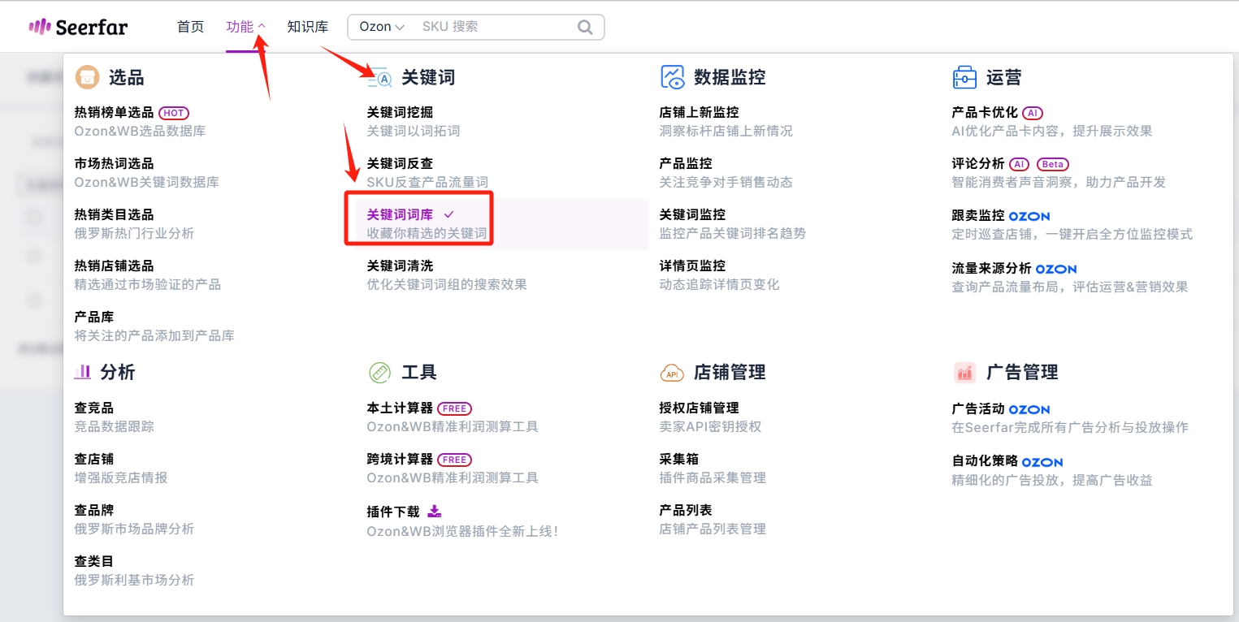Image resolution: width=1239 pixels, height=622 pixels.
Task: Click the 运营 toolbox icon
Action: click(964, 77)
